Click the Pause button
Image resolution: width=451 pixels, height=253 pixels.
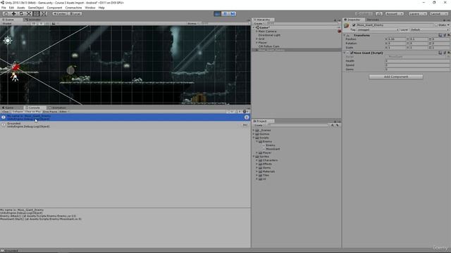pyautogui.click(x=225, y=13)
